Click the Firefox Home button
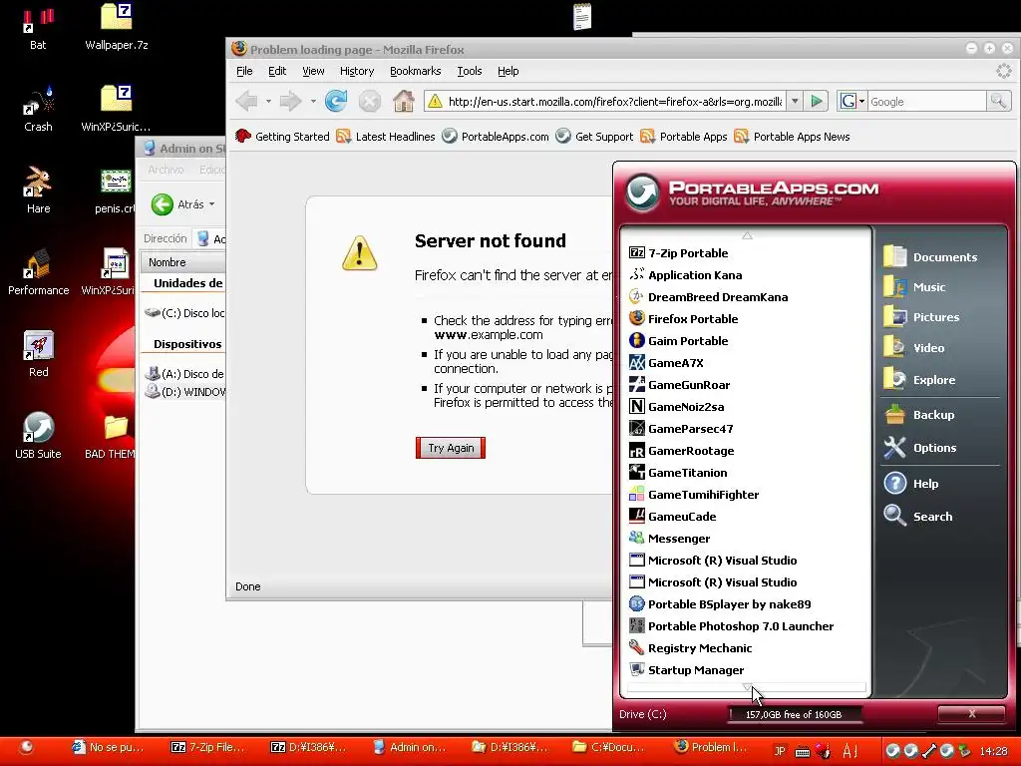 coord(404,101)
